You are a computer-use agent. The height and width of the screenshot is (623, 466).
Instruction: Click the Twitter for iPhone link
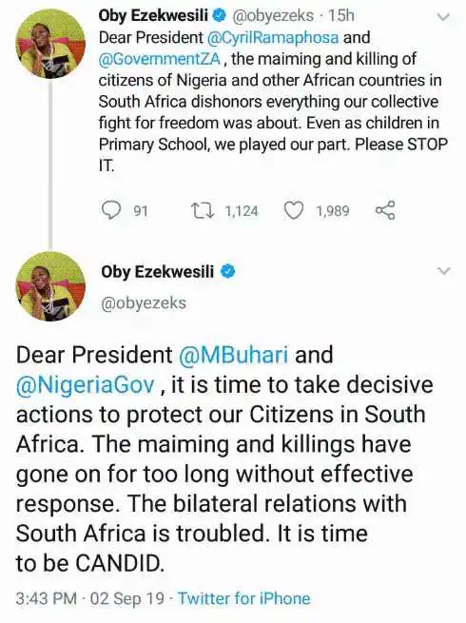(x=243, y=598)
